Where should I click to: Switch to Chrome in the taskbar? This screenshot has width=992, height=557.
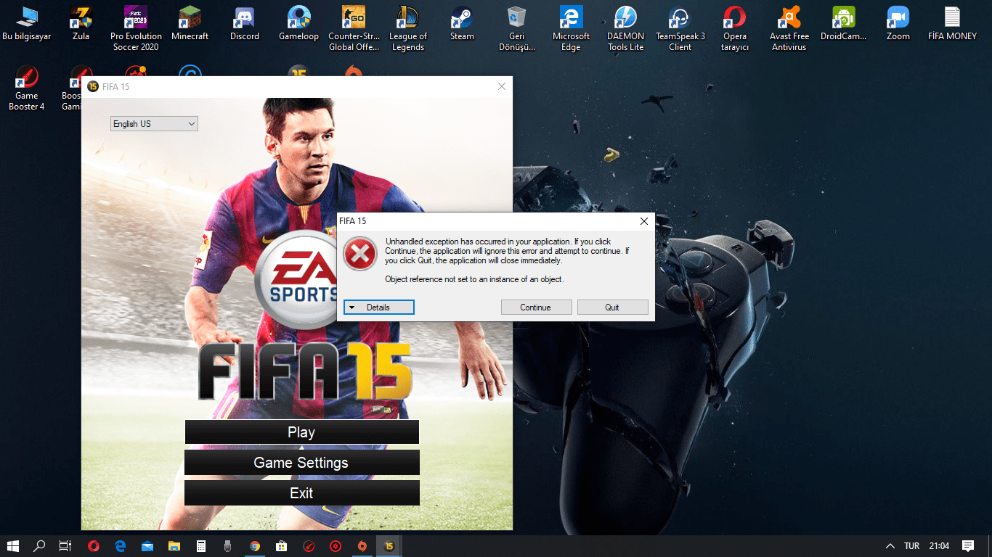click(255, 546)
